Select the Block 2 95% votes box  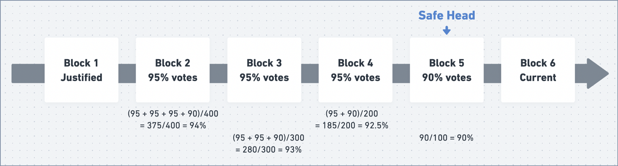click(x=173, y=70)
